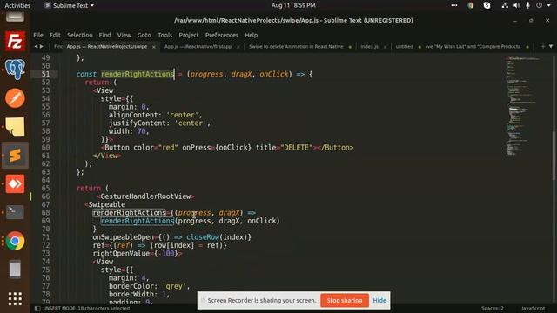Screen dimensions: 557x313
Task: Open the Project menu
Action: point(189,35)
